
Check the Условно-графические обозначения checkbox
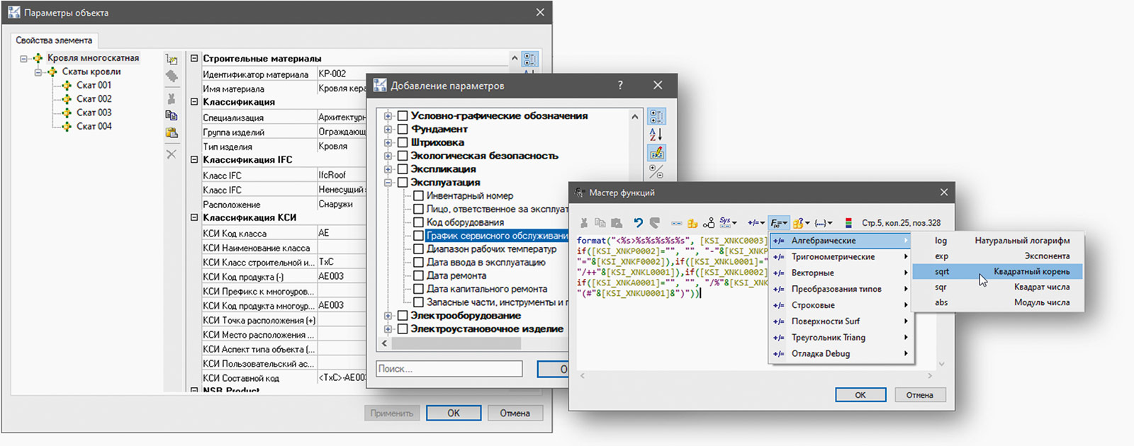[403, 116]
